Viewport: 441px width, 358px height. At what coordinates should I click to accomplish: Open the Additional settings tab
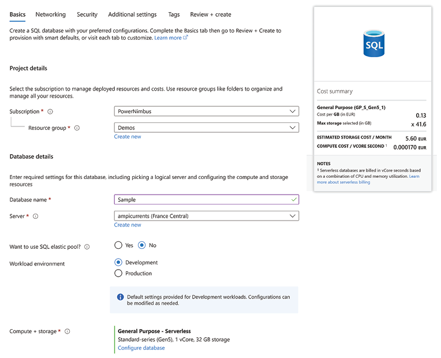pos(132,14)
